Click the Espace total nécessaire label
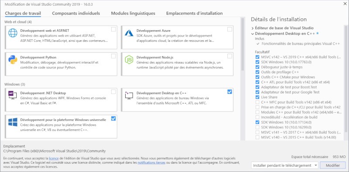Screen dimensions: 349x172 click(x=310, y=157)
